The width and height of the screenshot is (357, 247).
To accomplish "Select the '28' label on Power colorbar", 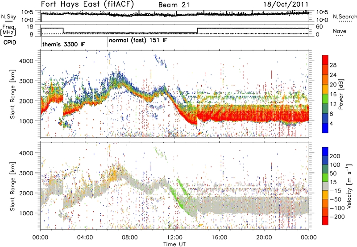I will (333, 65).
